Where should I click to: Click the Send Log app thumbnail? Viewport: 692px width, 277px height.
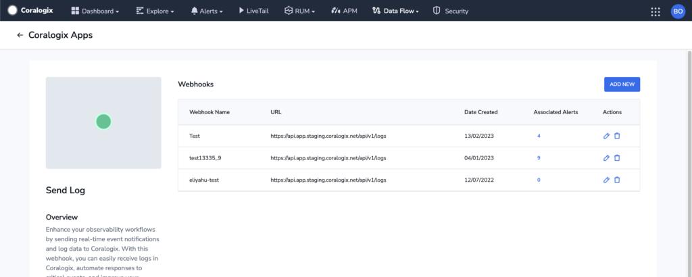point(103,122)
